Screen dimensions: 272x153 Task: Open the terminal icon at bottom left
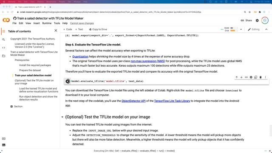coord(4,145)
